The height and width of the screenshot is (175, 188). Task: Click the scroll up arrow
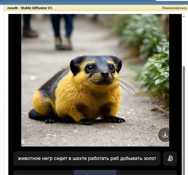[184, 16]
